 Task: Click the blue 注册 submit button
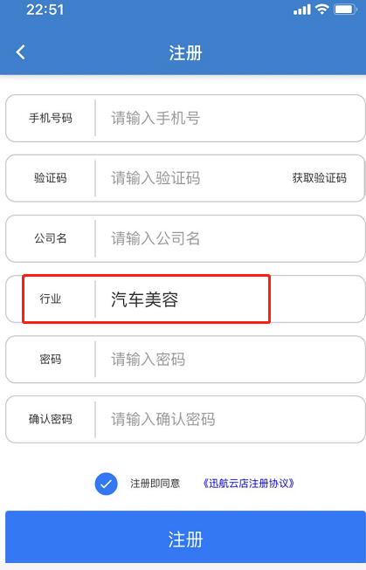(x=185, y=538)
